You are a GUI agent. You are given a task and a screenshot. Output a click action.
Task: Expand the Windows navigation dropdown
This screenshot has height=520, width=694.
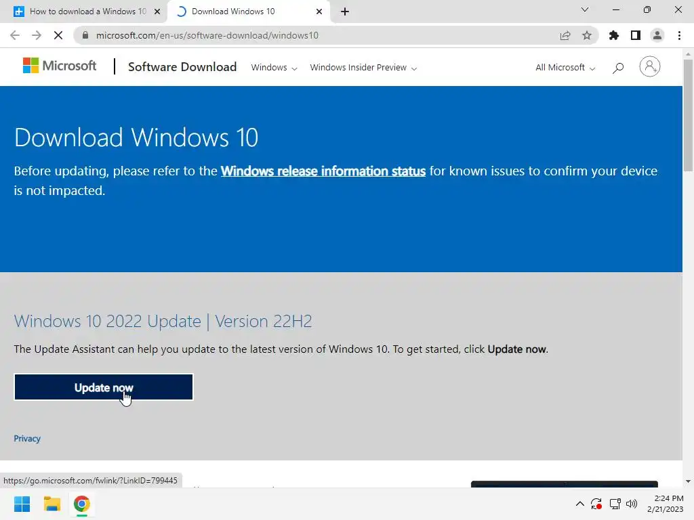[x=274, y=68]
